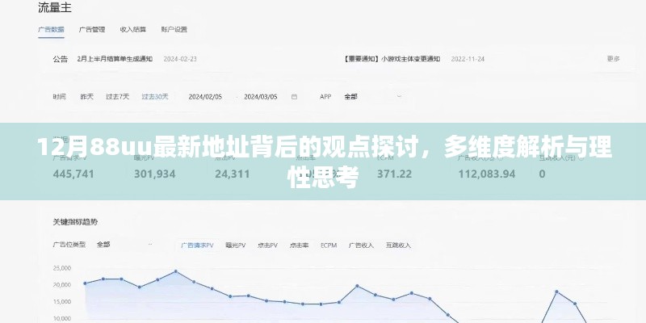646x323 pixels.
Task: Click 更多 to see more announcements
Action: 613,59
